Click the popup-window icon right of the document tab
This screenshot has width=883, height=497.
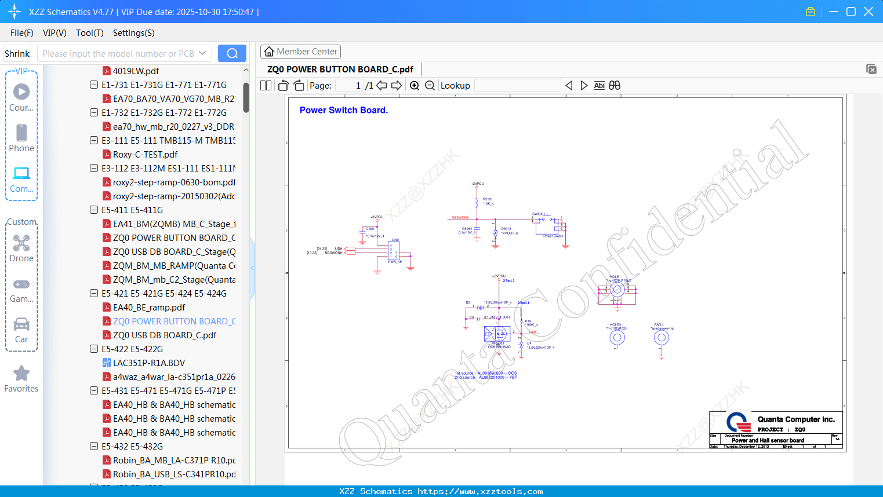point(871,69)
